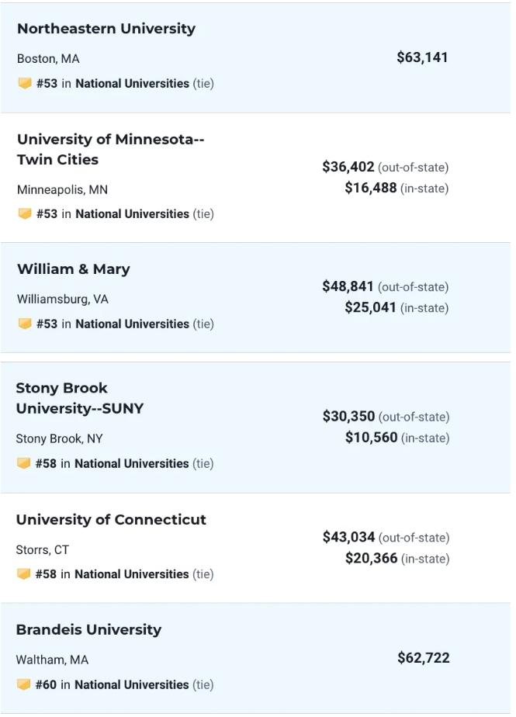Open University of Minnesota--Twin Cities profile
This screenshot has width=516, height=717.
[x=110, y=149]
